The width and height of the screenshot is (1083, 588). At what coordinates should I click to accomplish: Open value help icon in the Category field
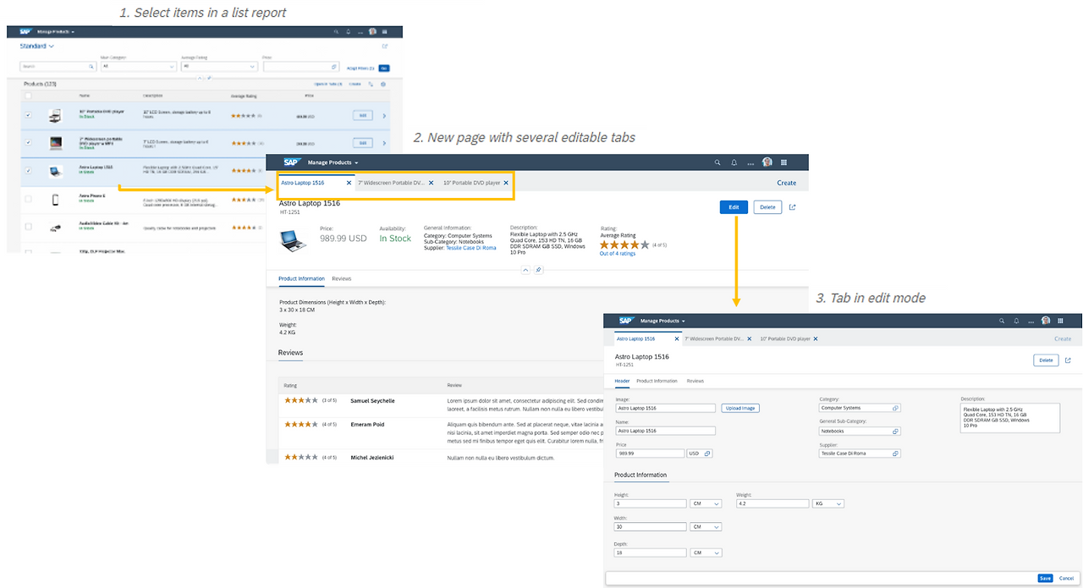click(x=896, y=408)
